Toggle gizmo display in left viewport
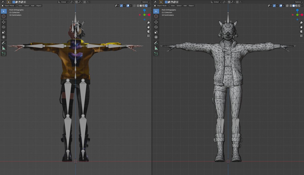Image resolution: width=304 pixels, height=175 pixels. 122,6
